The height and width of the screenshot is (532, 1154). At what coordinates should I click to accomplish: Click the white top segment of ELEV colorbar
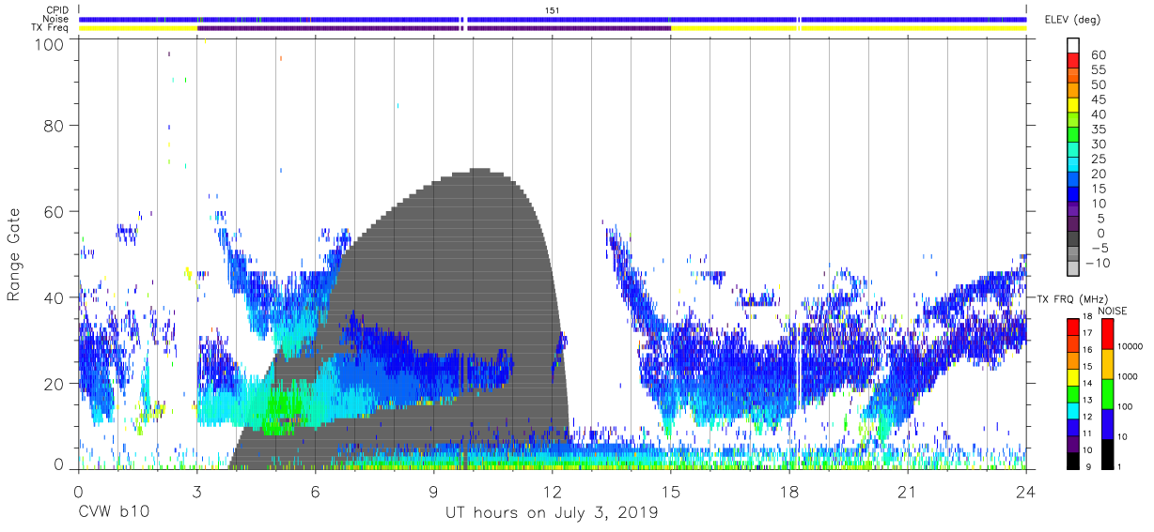(1072, 45)
